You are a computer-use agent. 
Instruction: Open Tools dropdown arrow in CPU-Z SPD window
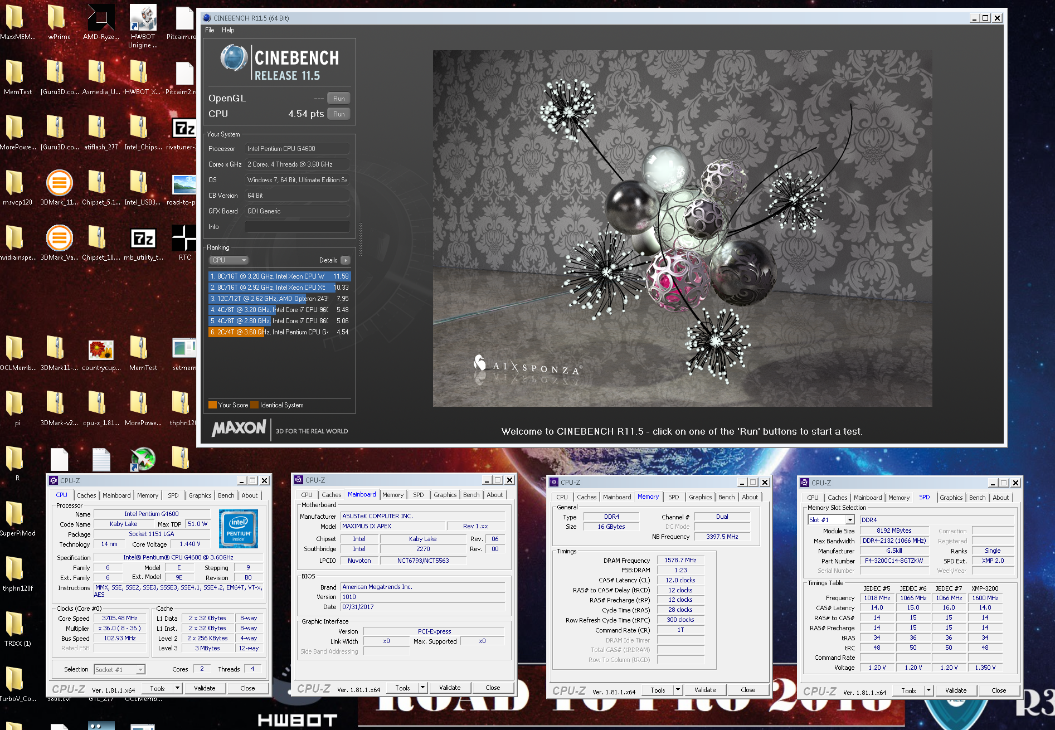click(928, 690)
